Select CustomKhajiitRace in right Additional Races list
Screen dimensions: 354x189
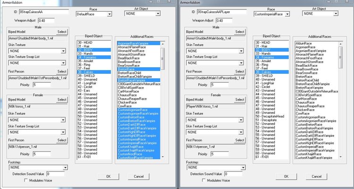point(317,154)
